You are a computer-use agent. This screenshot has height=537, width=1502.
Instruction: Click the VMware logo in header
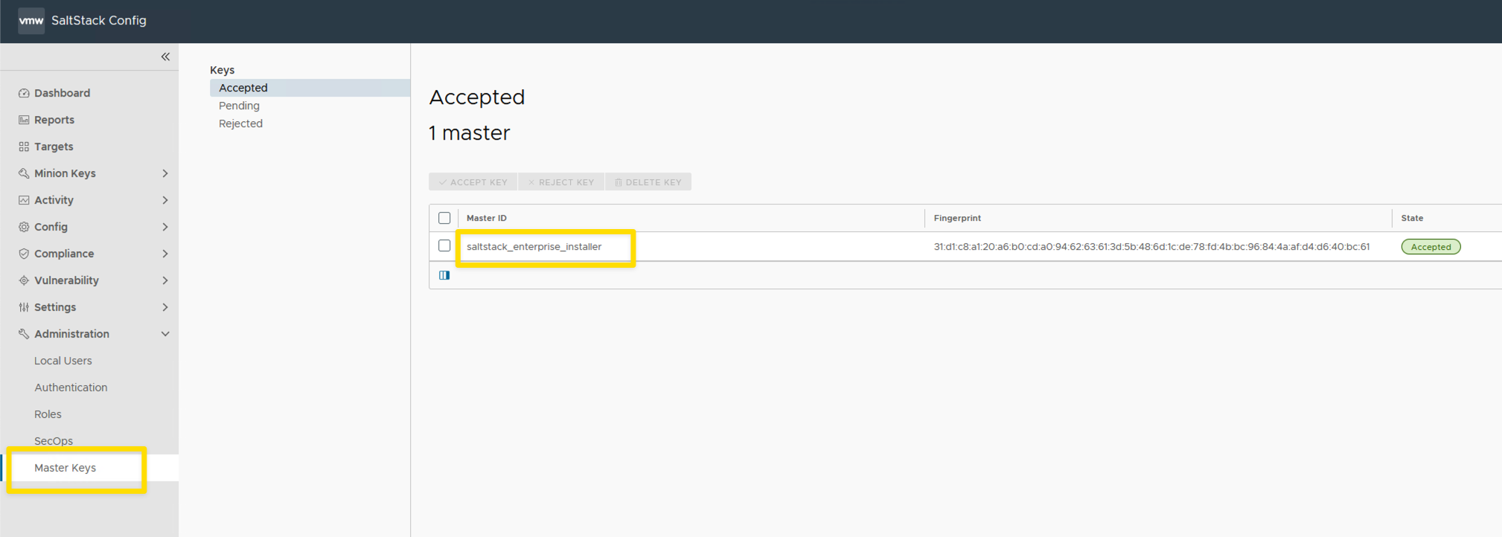[x=31, y=20]
